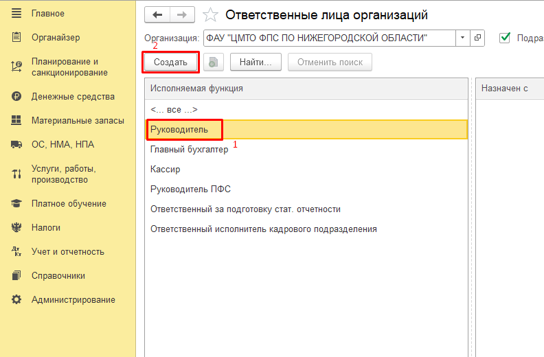Open the Главное menu section
544x357 pixels.
coord(48,14)
